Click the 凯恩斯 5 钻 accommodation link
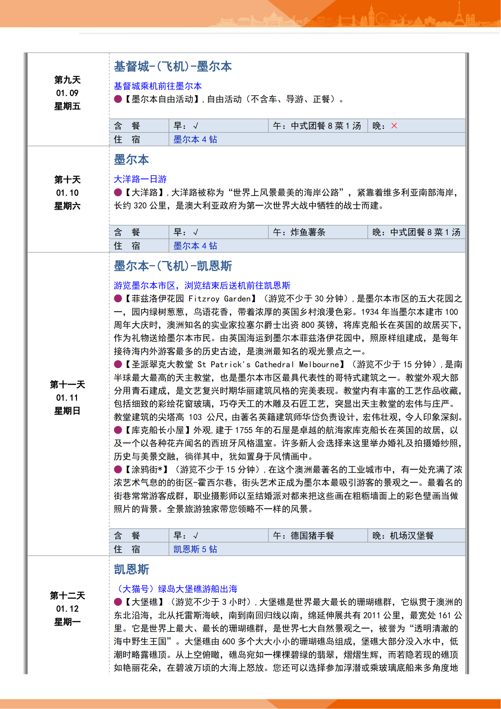 [195, 549]
